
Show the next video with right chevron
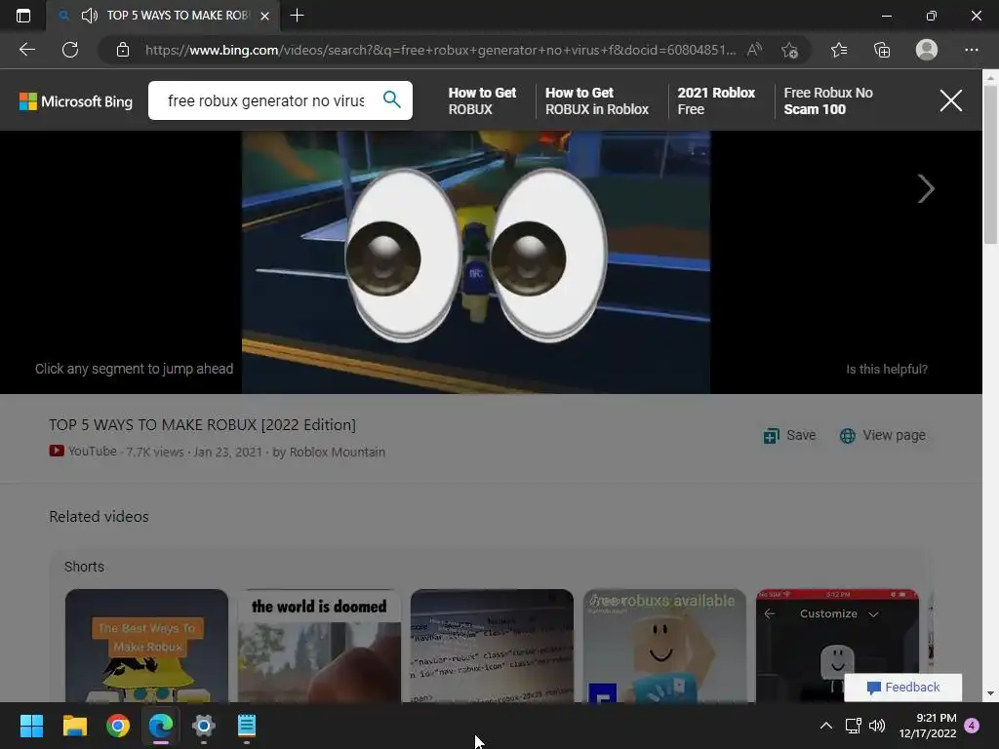pos(926,188)
